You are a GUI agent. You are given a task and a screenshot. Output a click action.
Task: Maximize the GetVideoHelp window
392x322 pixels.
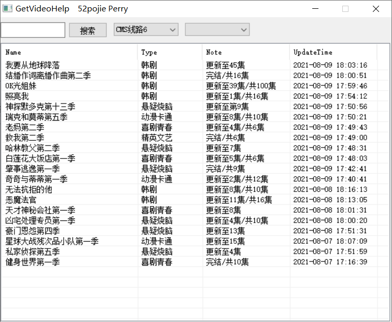[x=345, y=9]
